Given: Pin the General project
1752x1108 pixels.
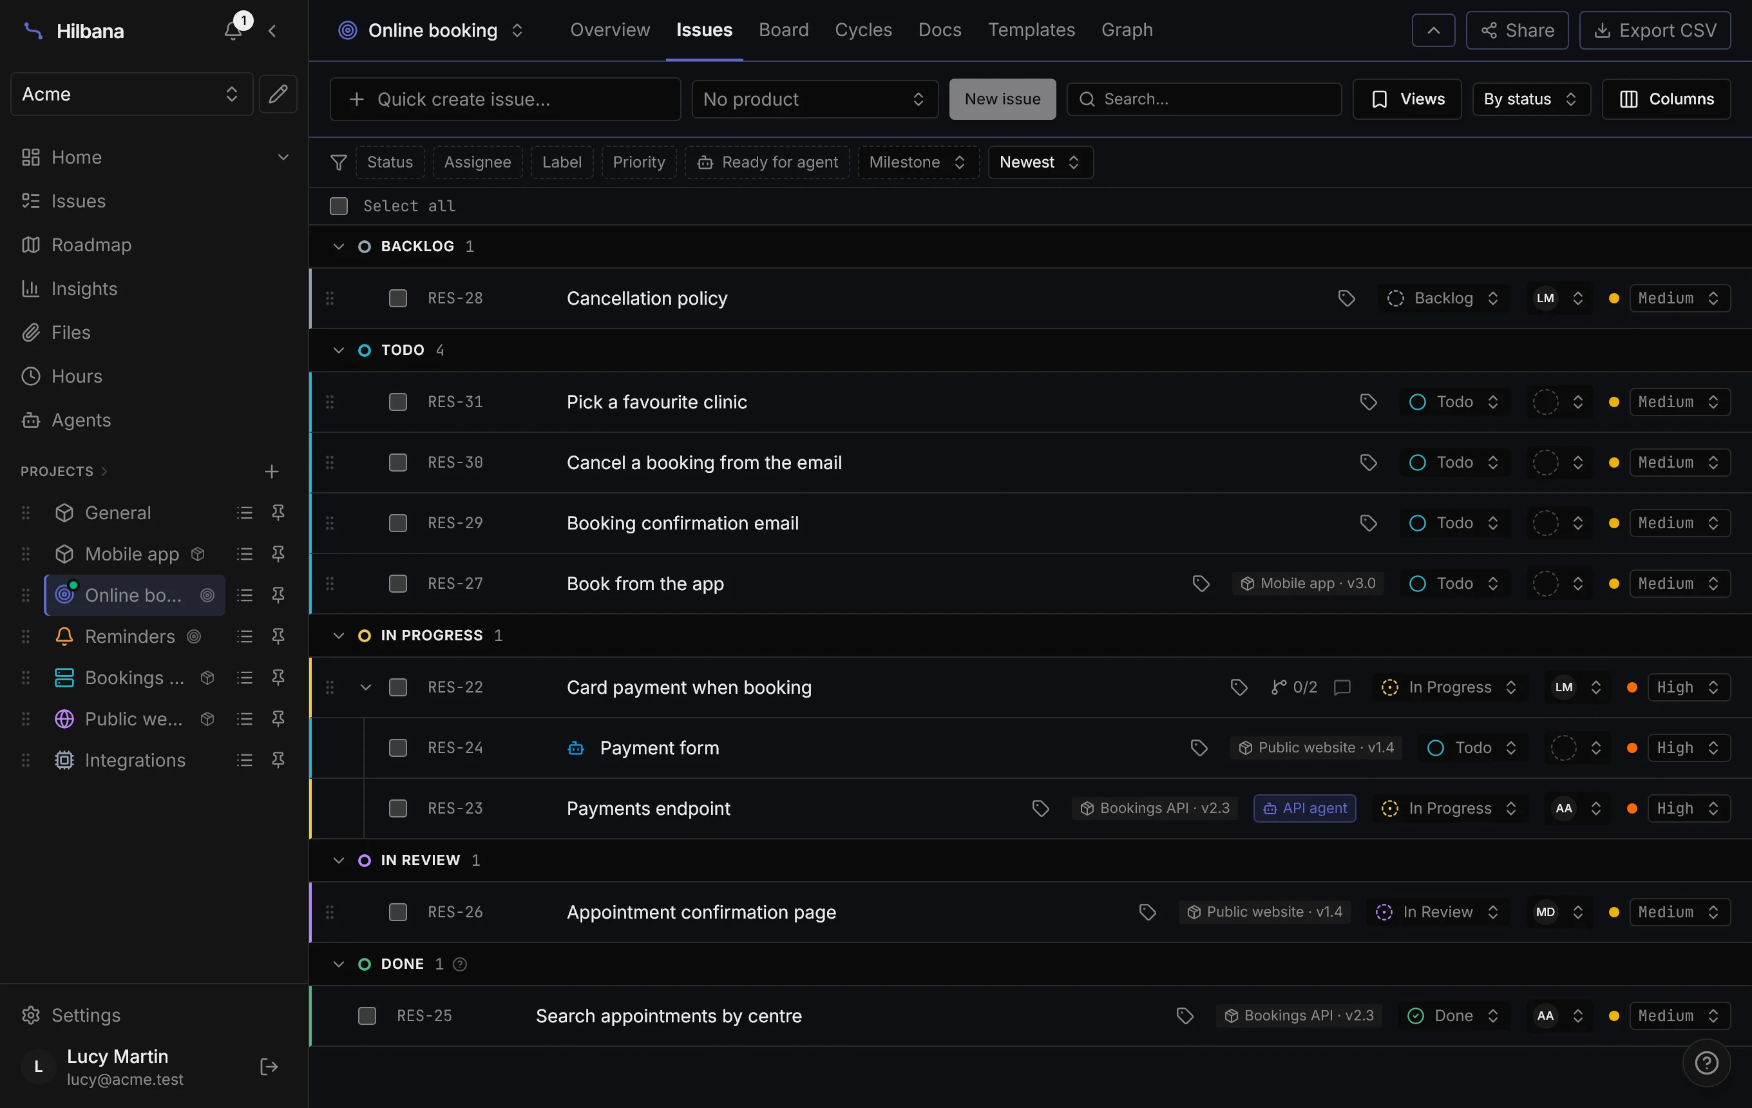Looking at the screenshot, I should 278,513.
